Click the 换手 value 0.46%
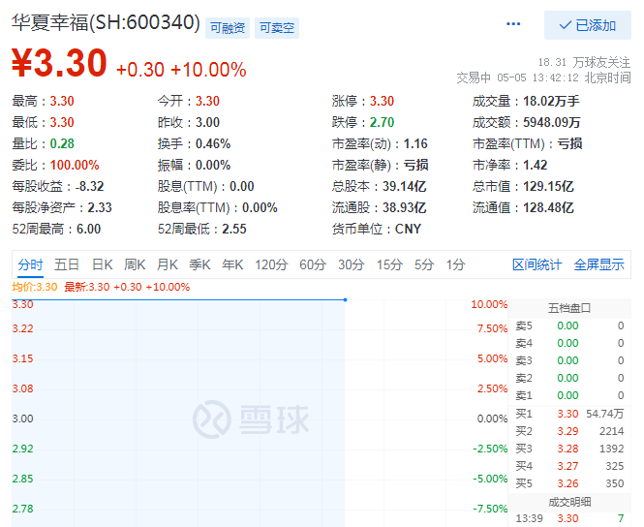This screenshot has height=527, width=644. [x=213, y=143]
